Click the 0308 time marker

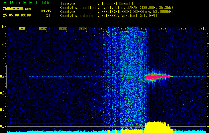pyautogui.click(x=162, y=29)
